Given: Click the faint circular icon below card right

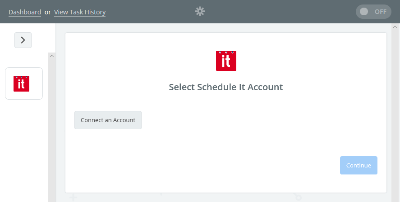Looking at the screenshot, I should (x=298, y=197).
